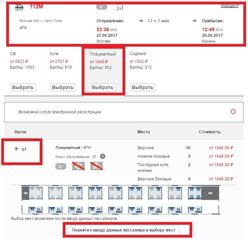Select side seat 44 on the wagon map

[132, 210]
